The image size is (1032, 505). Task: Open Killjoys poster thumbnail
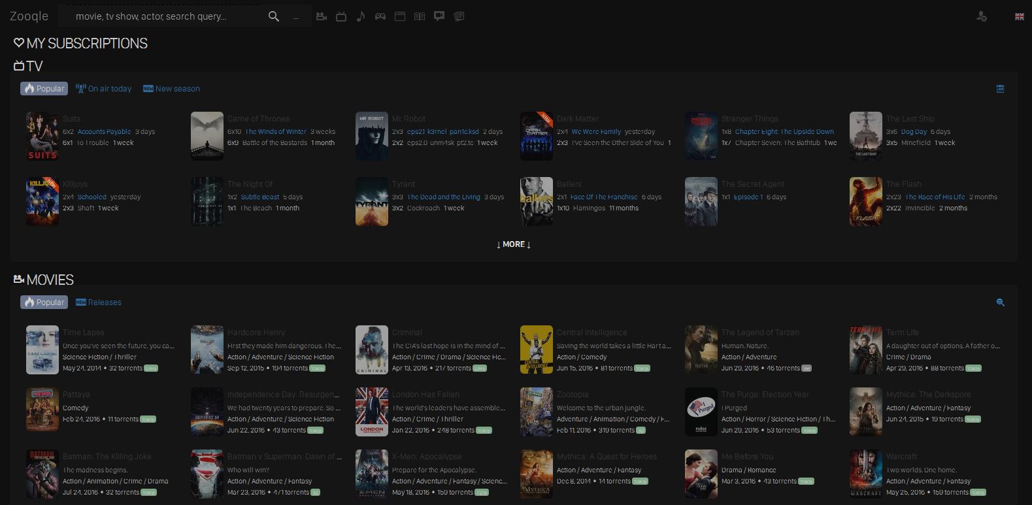(42, 201)
